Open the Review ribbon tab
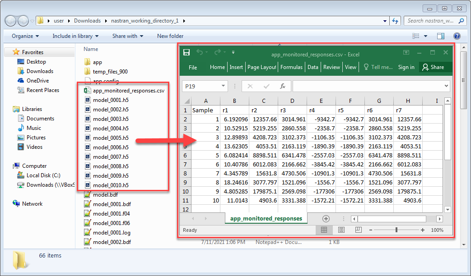The width and height of the screenshot is (471, 276). point(331,67)
